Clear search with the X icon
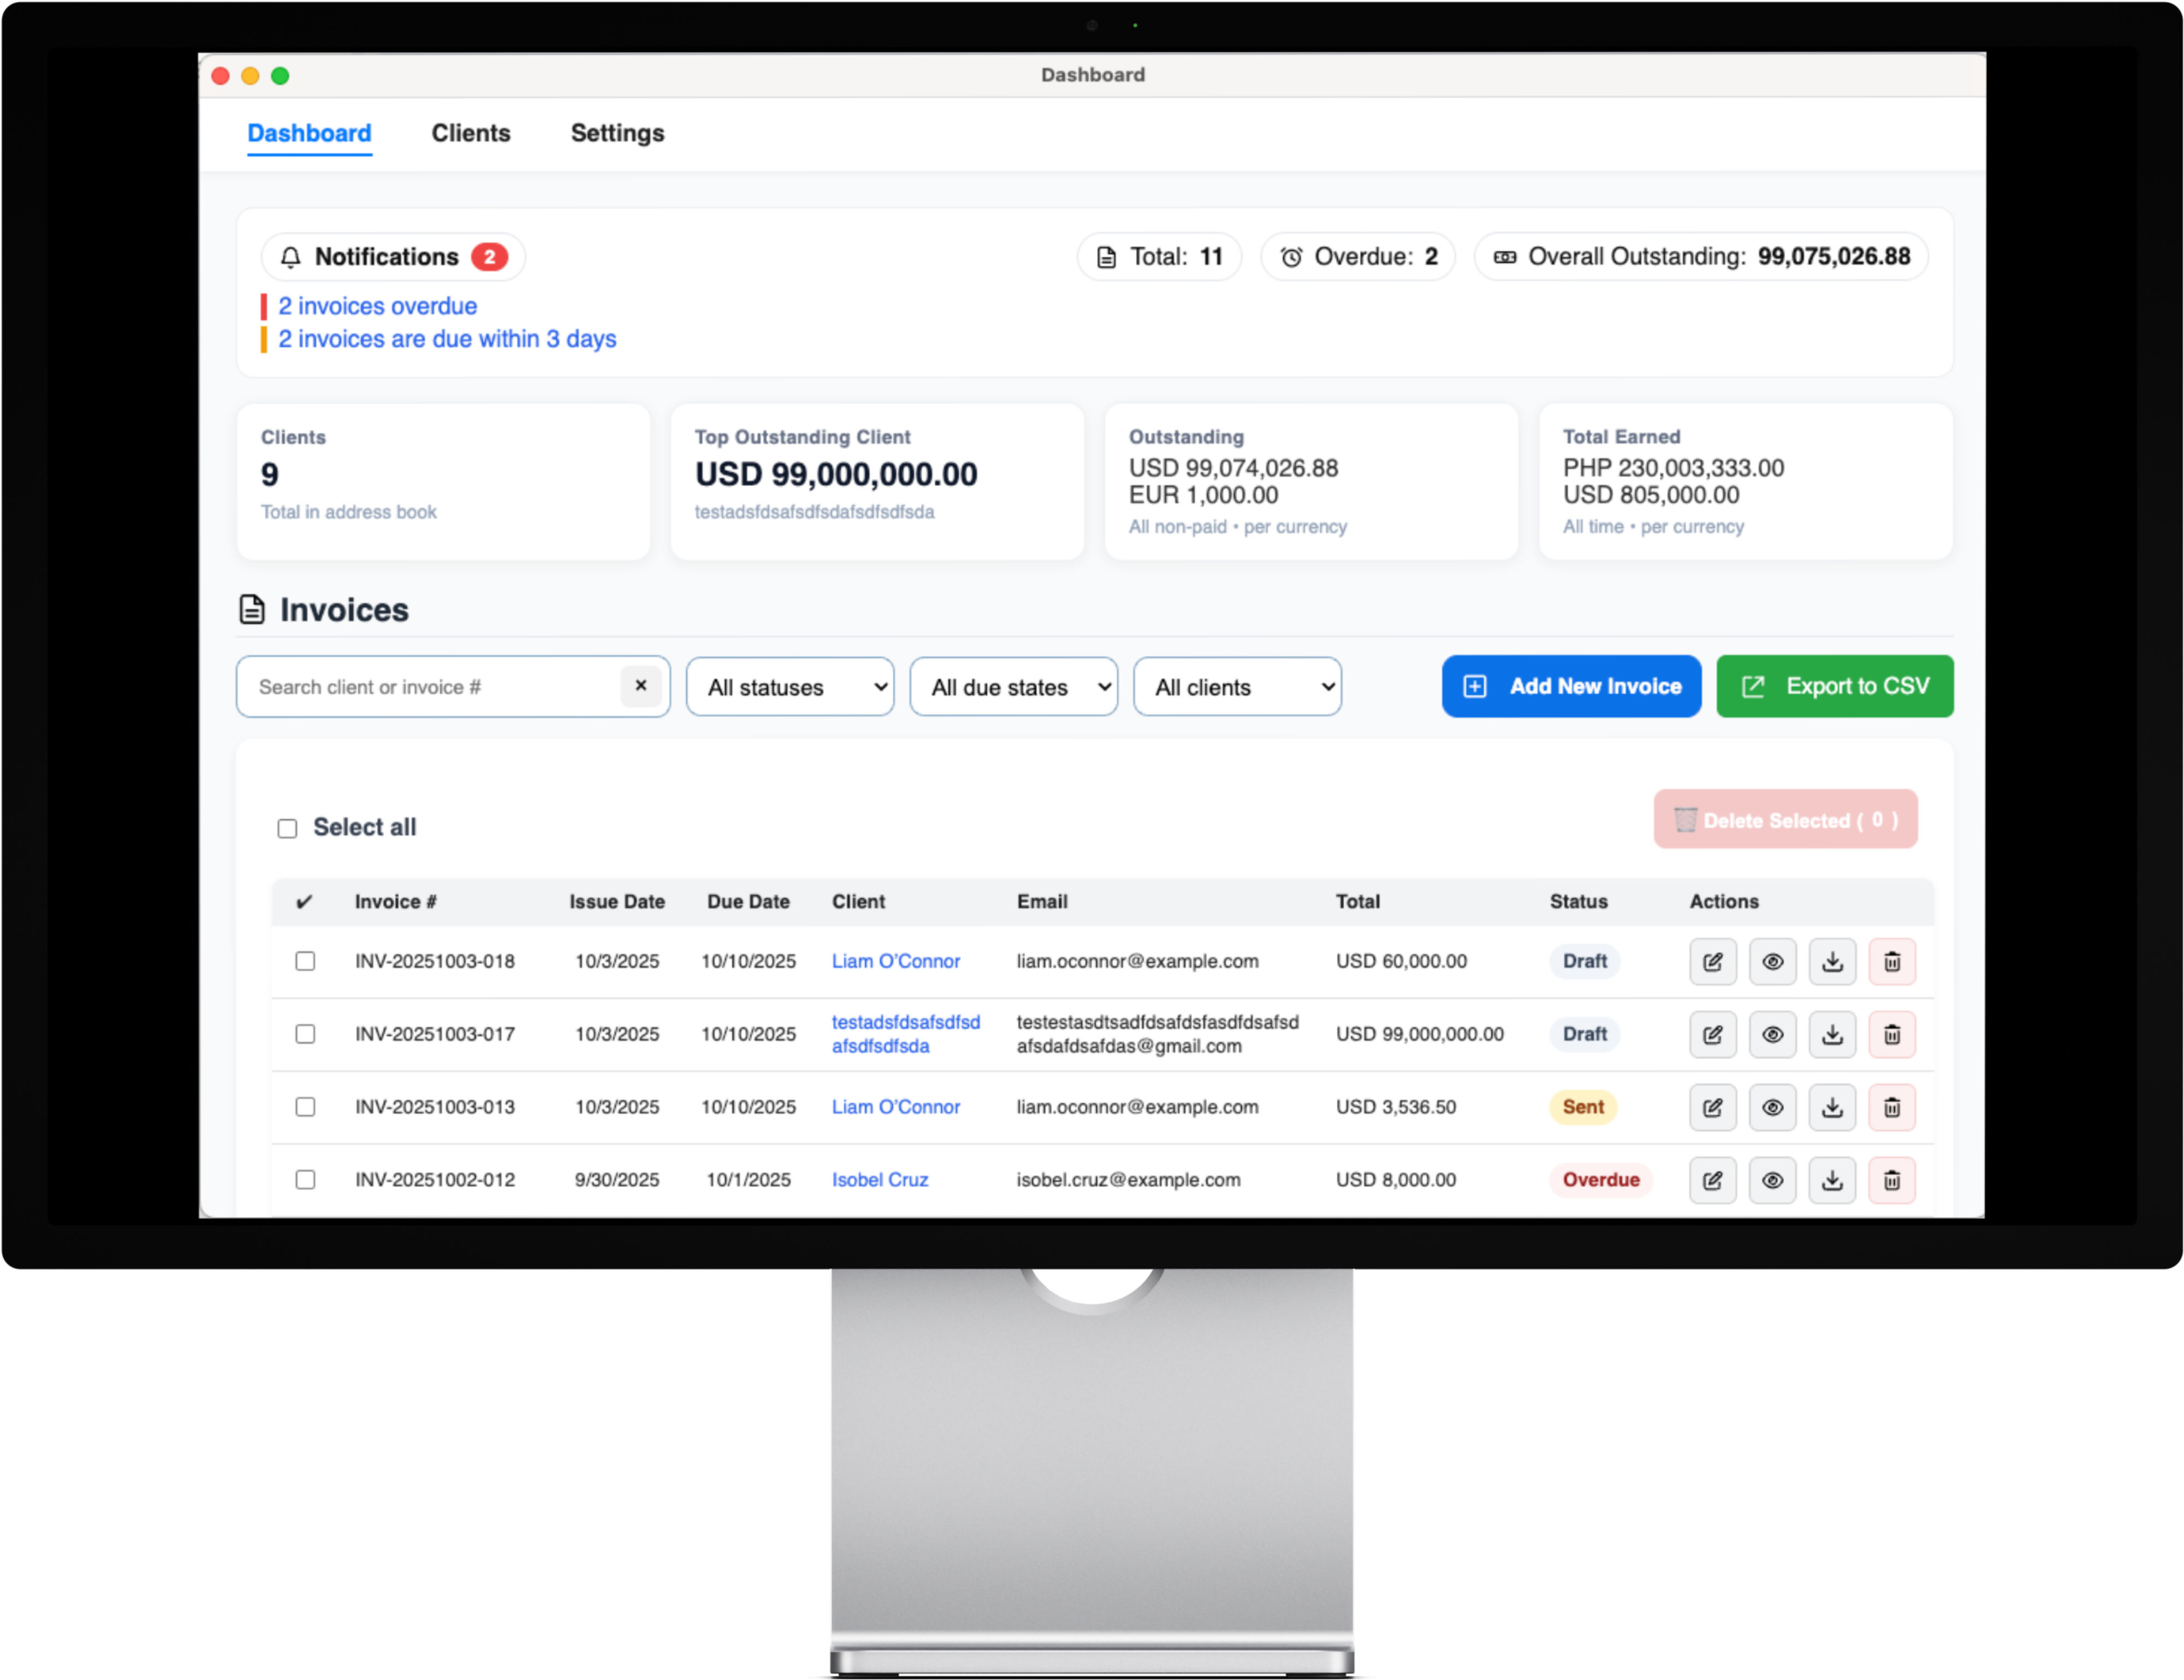2184x1680 pixels. (x=640, y=686)
